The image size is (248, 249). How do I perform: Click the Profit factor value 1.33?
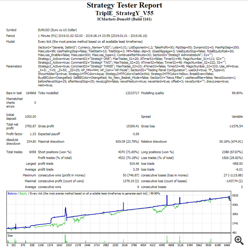coord(33,134)
